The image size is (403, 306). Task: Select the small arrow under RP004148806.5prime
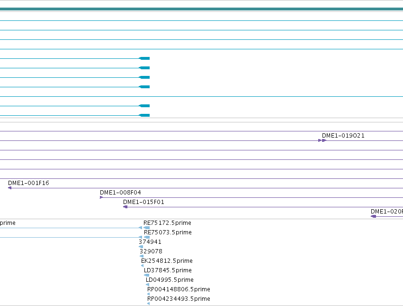(149, 294)
